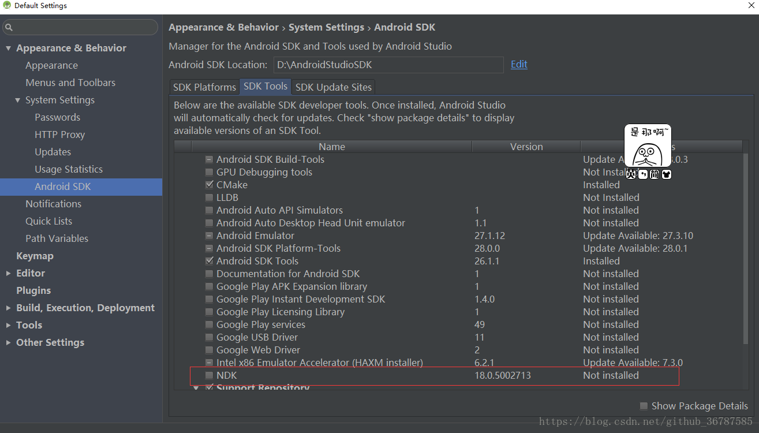Viewport: 759px width, 433px height.
Task: Select Plugins in the settings tree
Action: (x=33, y=290)
